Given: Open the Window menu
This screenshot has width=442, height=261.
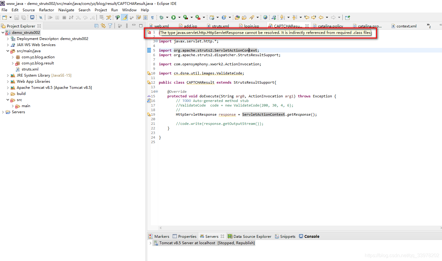Looking at the screenshot, I should coord(129,10).
